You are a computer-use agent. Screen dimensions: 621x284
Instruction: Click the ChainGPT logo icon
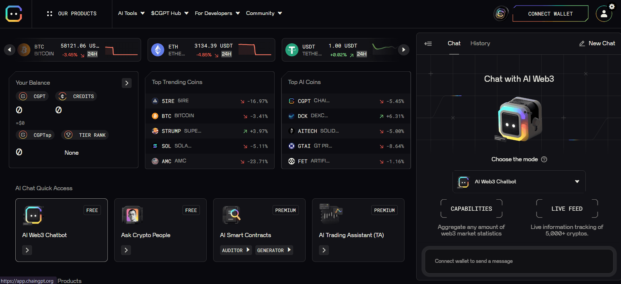coord(14,14)
